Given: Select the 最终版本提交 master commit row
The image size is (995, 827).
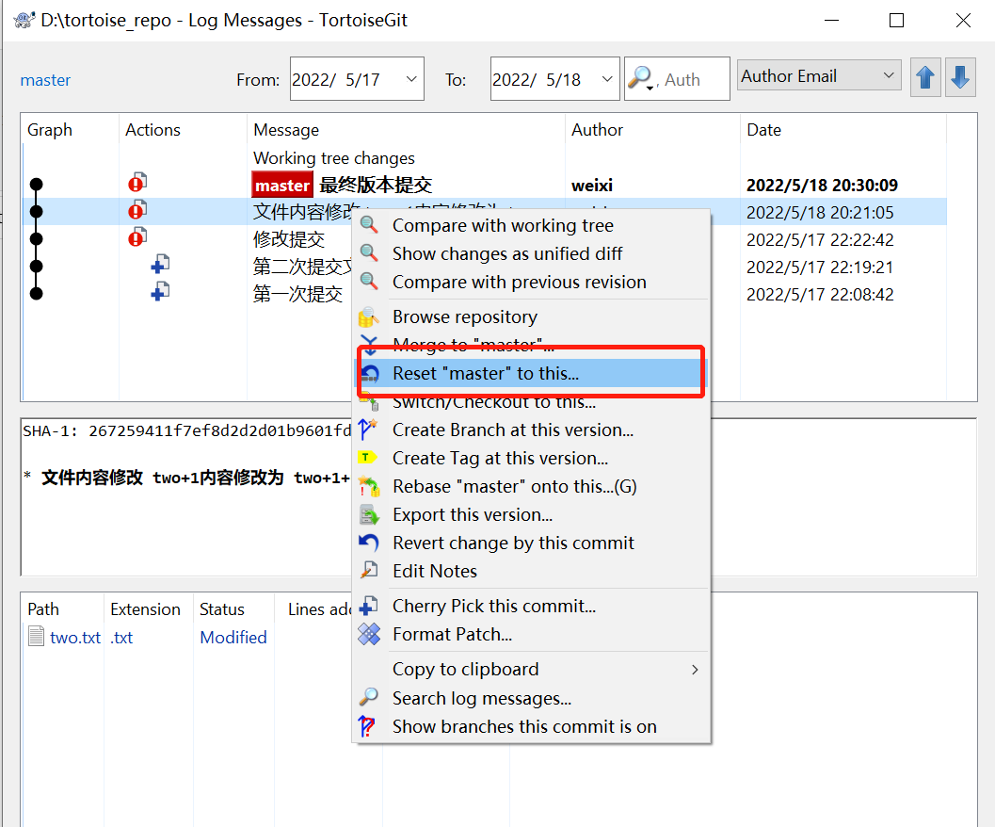Looking at the screenshot, I should [x=485, y=185].
